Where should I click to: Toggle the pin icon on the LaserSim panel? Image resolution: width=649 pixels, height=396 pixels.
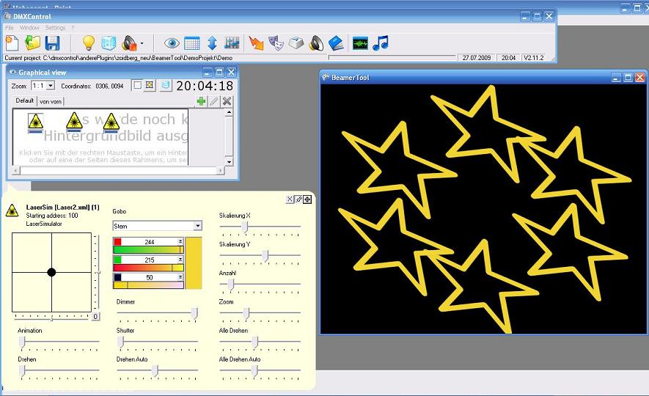tap(298, 199)
